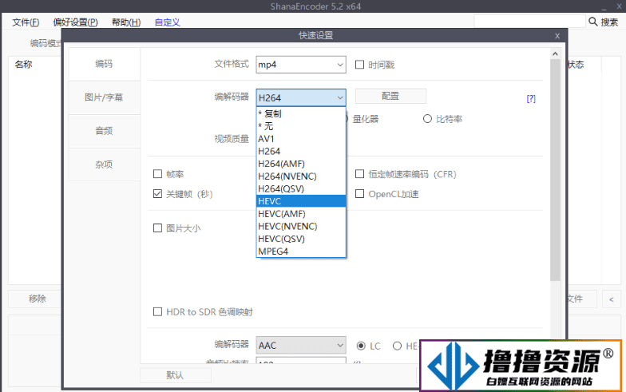This screenshot has height=392, width=626.
Task: Open the 文件格式 mp4 dropdown
Action: pyautogui.click(x=300, y=65)
